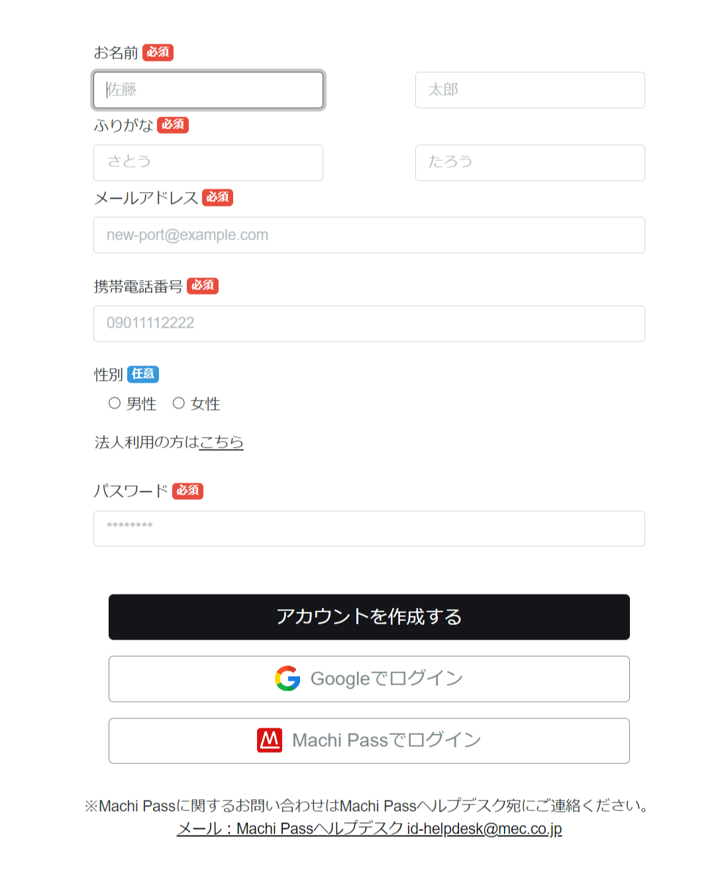Click the 必須 badge next to お名前
The image size is (724, 872).
pyautogui.click(x=158, y=52)
